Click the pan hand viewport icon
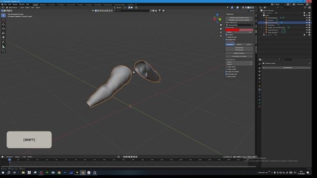317x178 pixels. [221, 29]
